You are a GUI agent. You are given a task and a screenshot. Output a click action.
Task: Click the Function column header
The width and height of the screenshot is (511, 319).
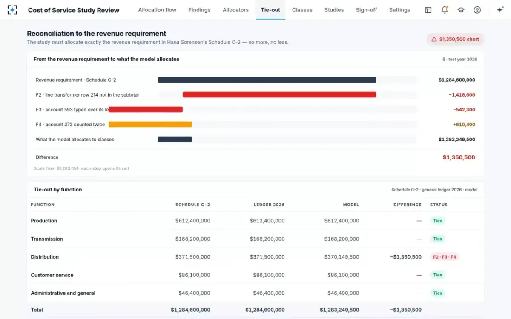click(x=43, y=205)
